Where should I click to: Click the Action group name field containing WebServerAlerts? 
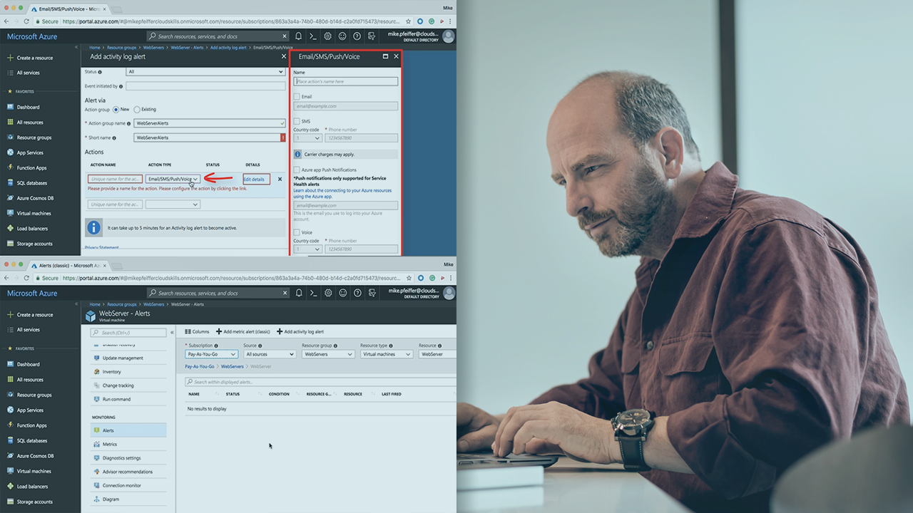pos(209,123)
